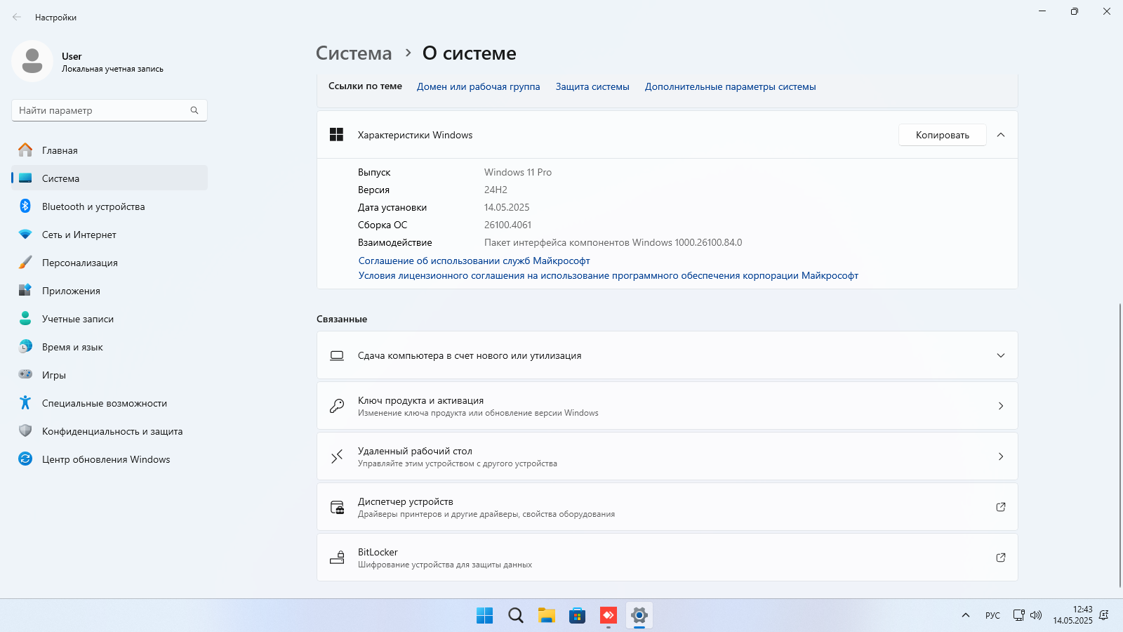Viewport: 1123px width, 632px height.
Task: Show hidden tray icons with the chevron
Action: [966, 615]
